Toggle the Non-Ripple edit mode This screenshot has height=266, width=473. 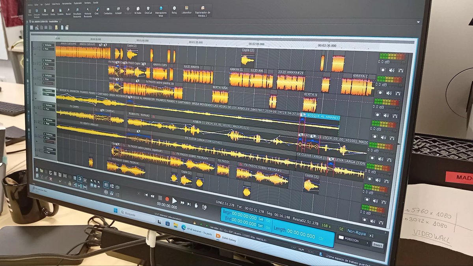click(x=357, y=232)
